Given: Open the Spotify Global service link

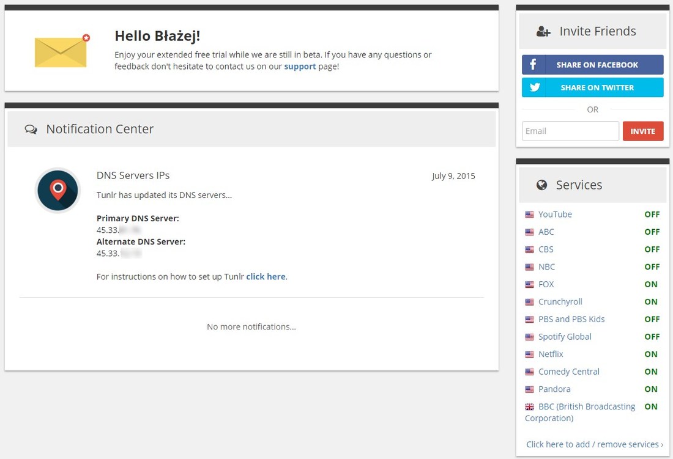Looking at the screenshot, I should [x=565, y=337].
